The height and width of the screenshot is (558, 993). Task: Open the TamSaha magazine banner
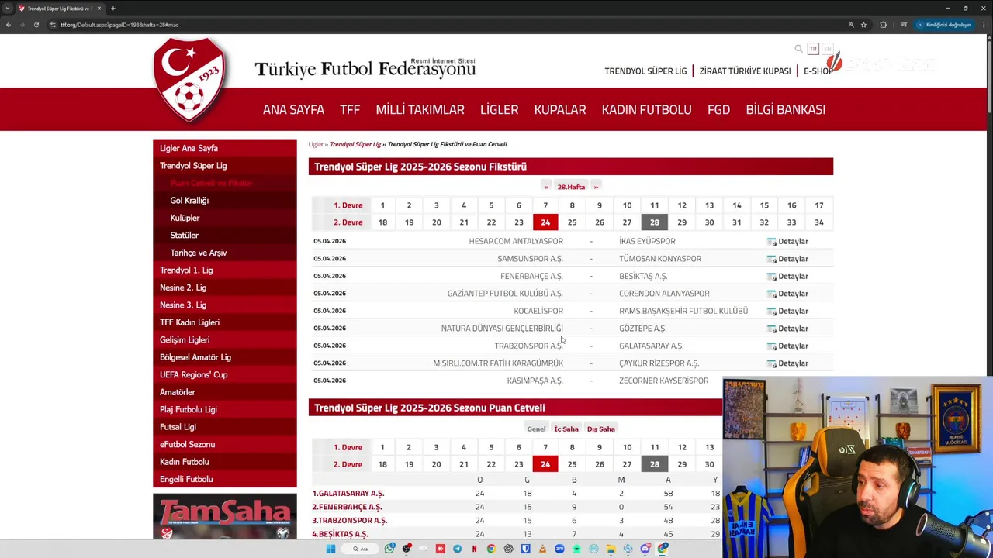coord(225,517)
